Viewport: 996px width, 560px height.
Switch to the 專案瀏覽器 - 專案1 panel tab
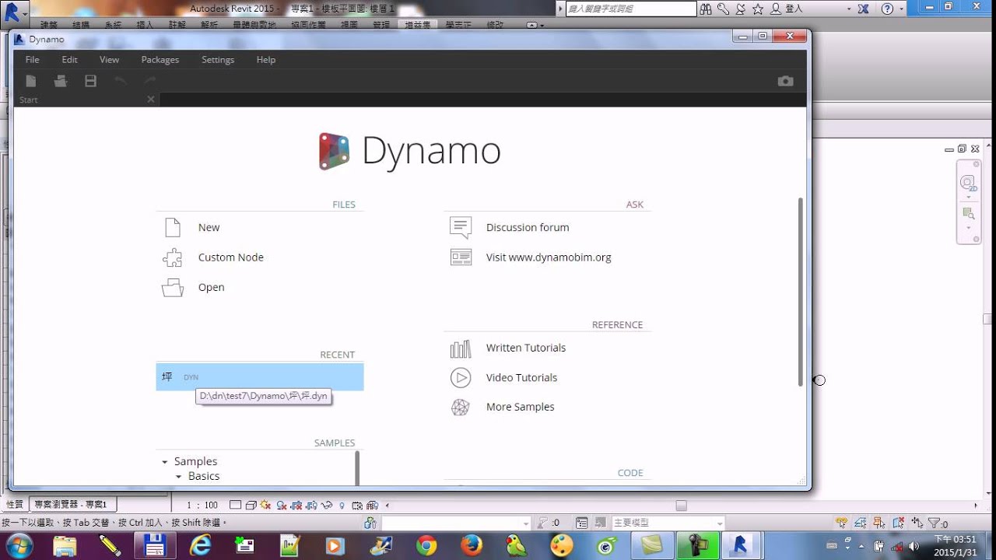pos(72,505)
